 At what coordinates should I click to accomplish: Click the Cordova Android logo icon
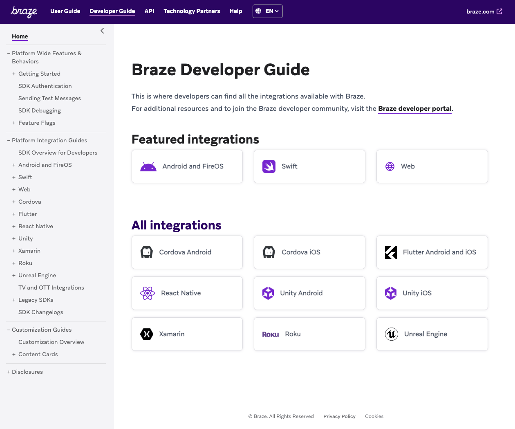pyautogui.click(x=147, y=252)
